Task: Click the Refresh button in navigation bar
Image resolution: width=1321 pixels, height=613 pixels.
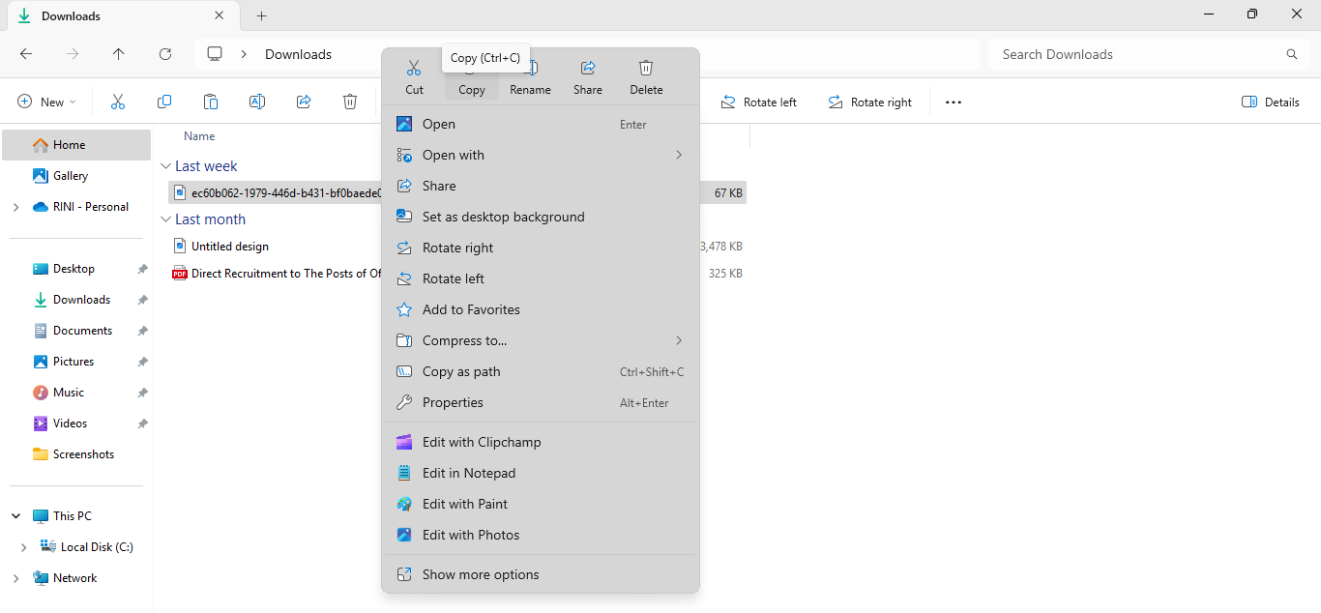Action: click(x=165, y=54)
